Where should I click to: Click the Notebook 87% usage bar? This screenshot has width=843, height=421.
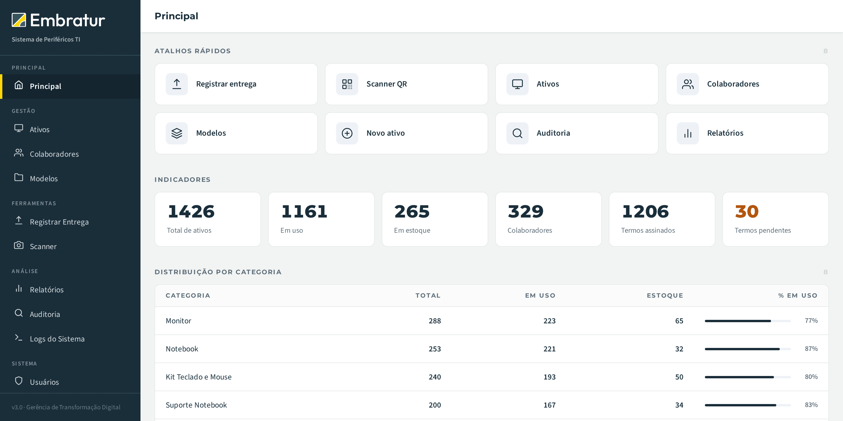tap(748, 349)
